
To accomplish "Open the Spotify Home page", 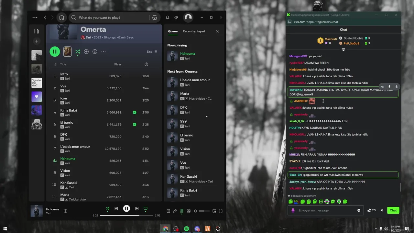I will [x=61, y=17].
